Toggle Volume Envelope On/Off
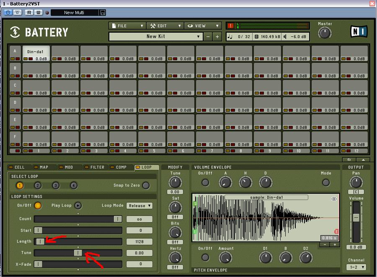Screen dimensions: 377x277 (x=205, y=182)
